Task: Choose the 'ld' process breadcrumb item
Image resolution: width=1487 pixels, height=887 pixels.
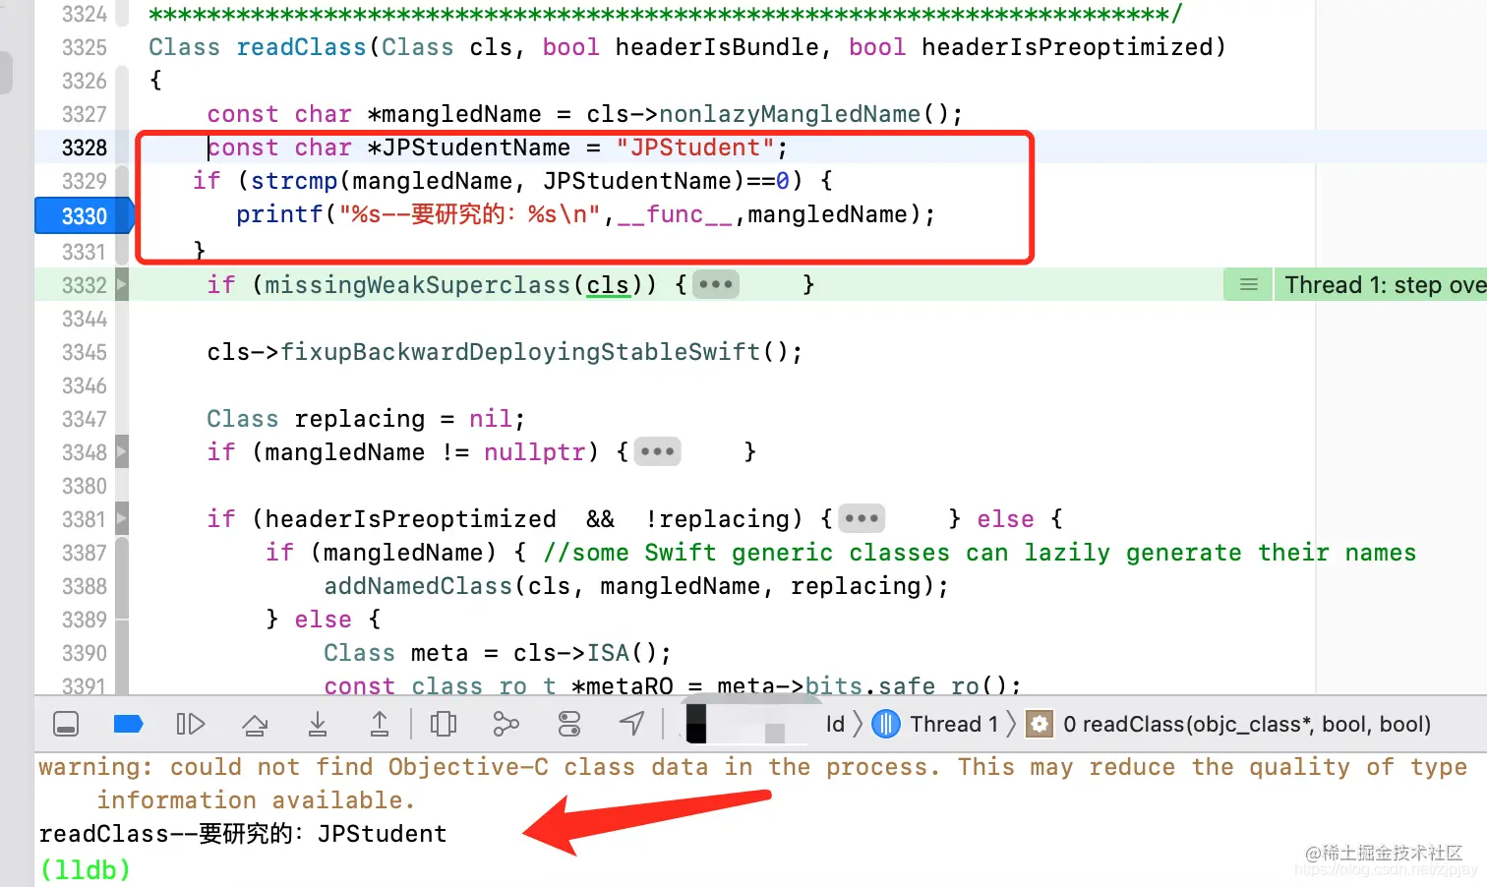Action: point(835,725)
